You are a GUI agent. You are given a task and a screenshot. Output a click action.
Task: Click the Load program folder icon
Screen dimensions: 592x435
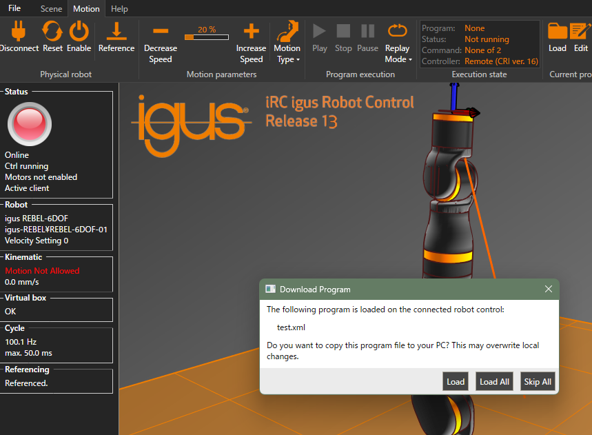pos(557,32)
